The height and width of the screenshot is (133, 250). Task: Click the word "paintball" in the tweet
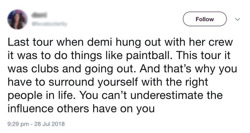[149, 55]
